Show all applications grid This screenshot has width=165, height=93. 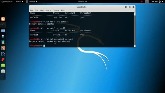pyautogui.click(x=3, y=77)
